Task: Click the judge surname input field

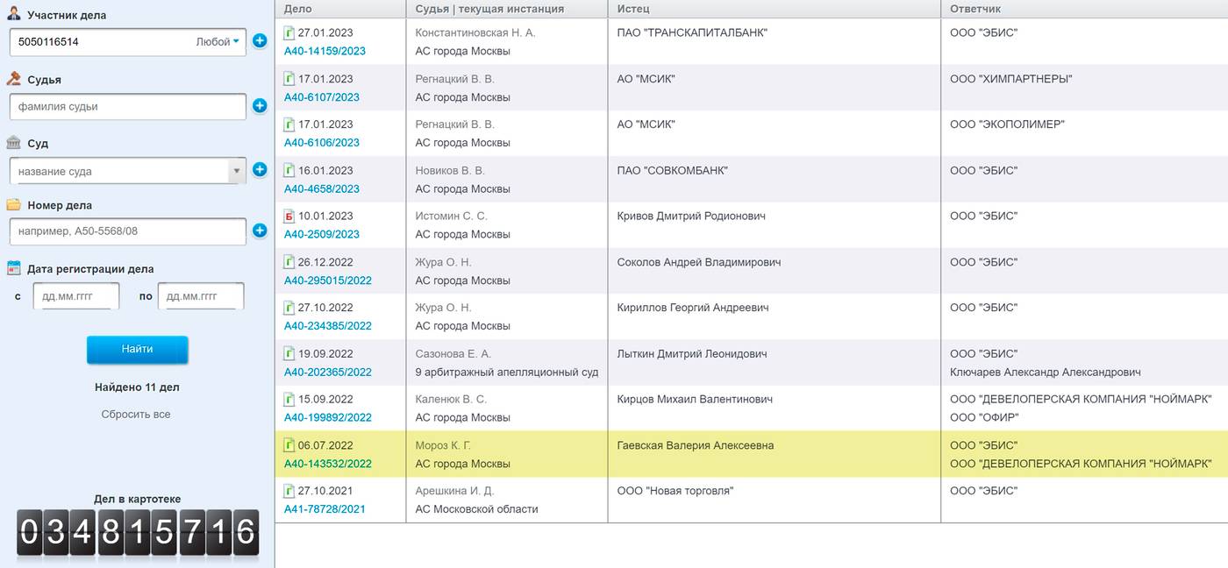Action: (127, 106)
